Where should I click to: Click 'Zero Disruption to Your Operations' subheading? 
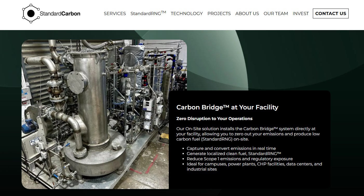click(214, 118)
